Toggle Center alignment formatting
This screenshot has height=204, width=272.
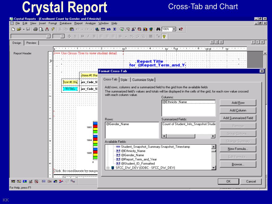tap(107, 36)
